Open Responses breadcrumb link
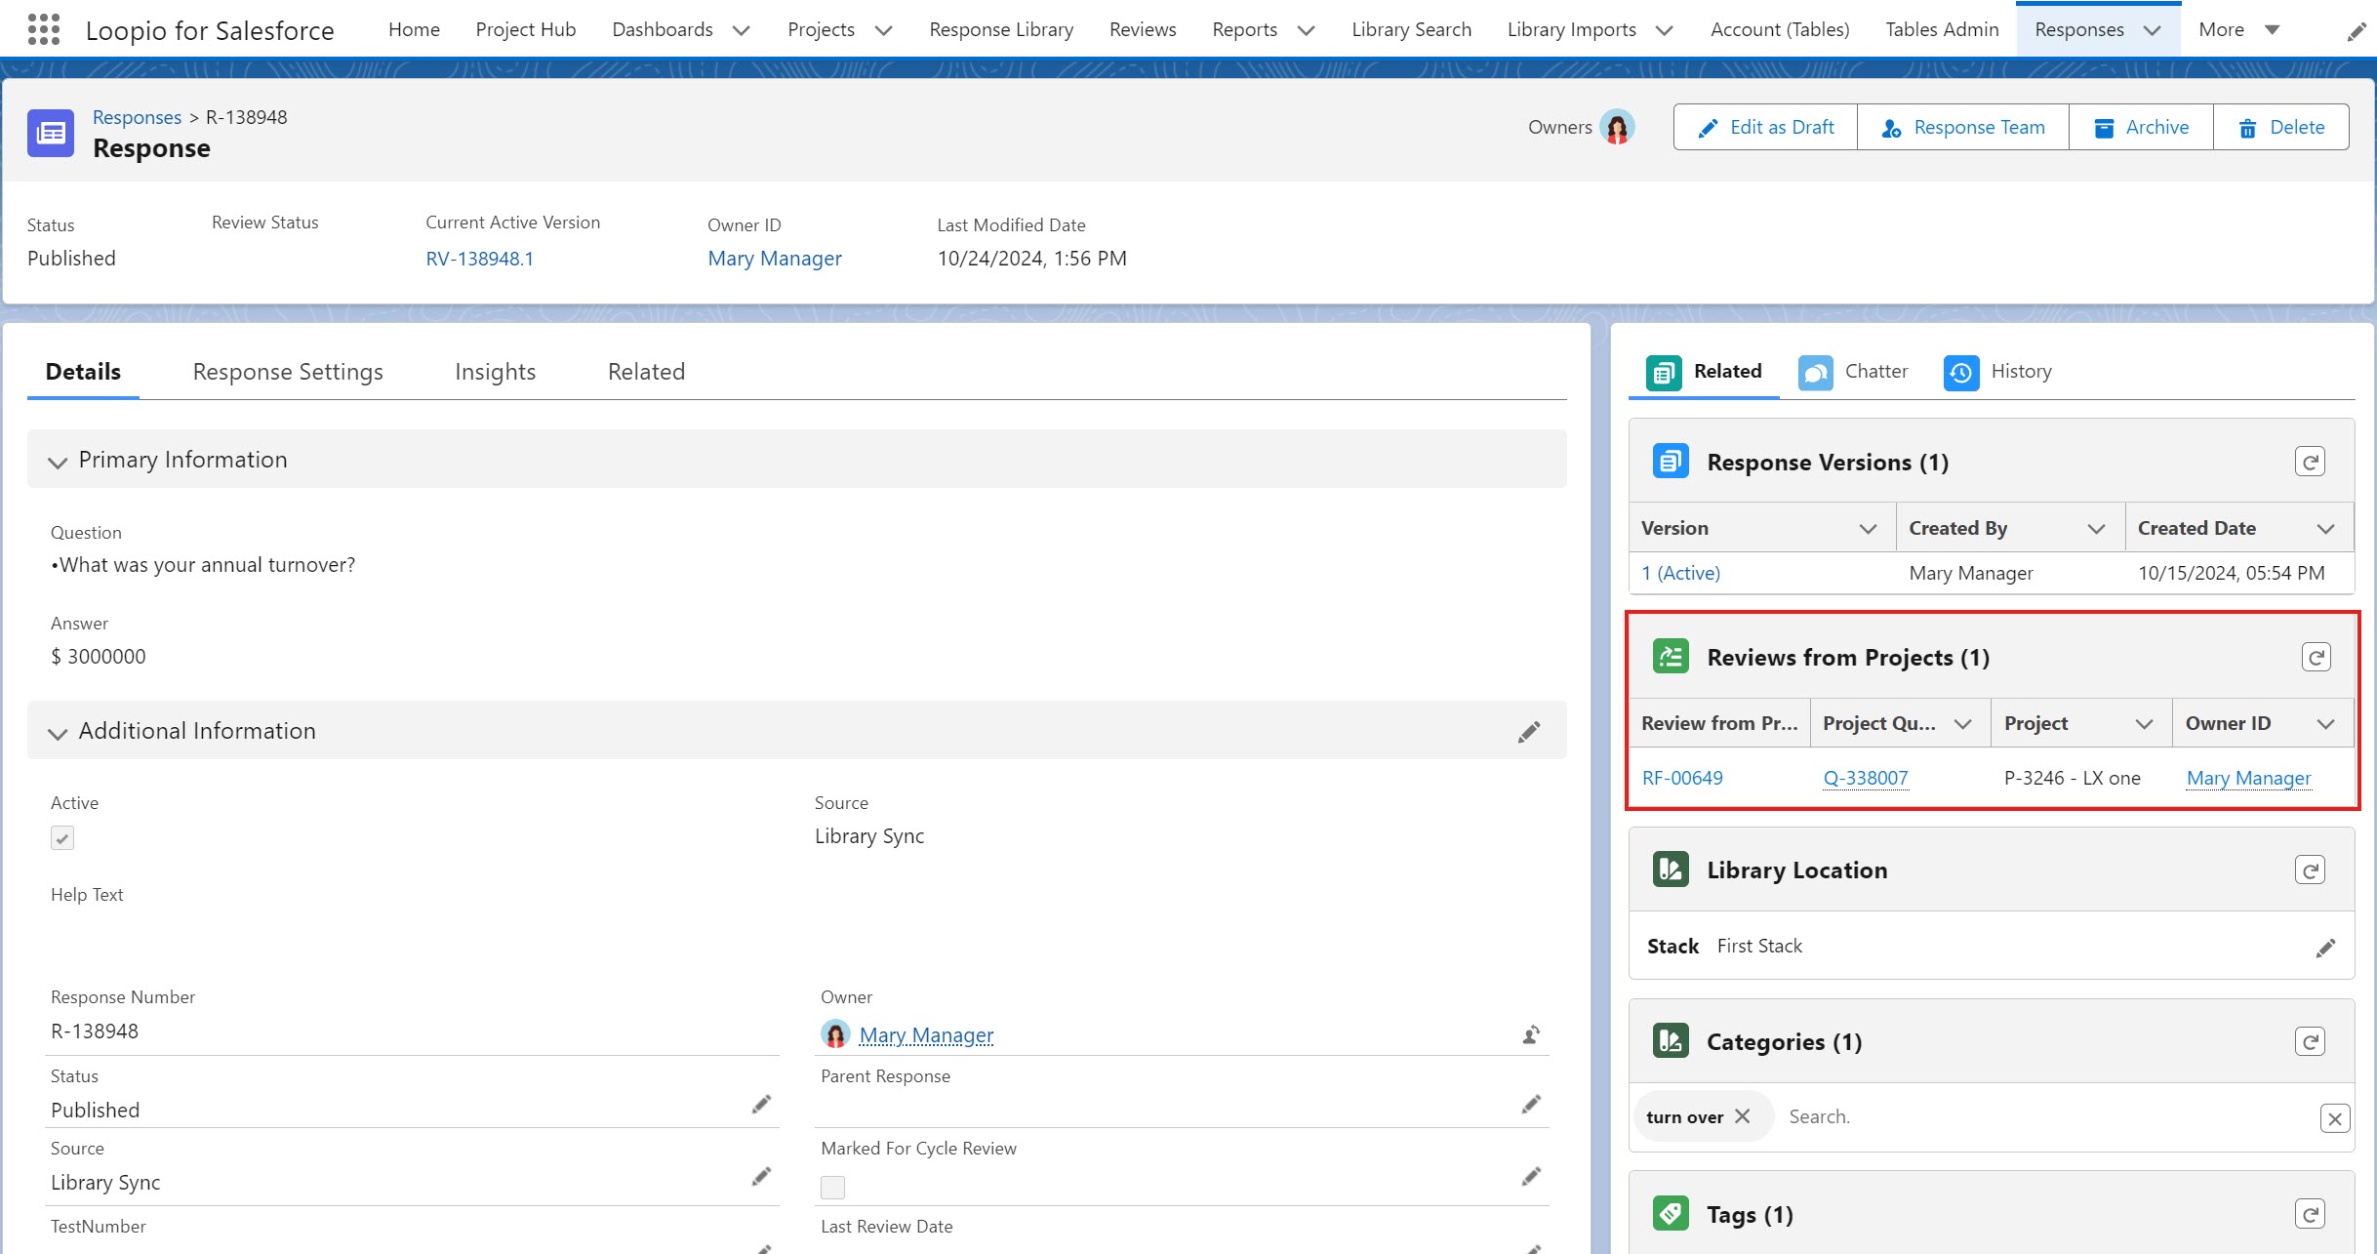The image size is (2377, 1254). click(137, 117)
